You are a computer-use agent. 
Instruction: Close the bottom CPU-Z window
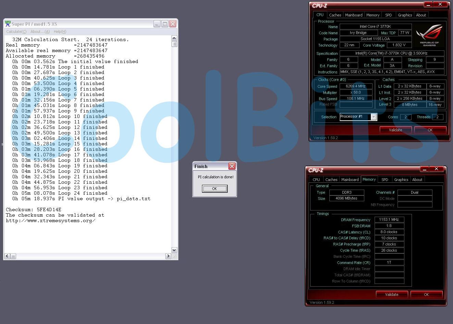pos(436,169)
